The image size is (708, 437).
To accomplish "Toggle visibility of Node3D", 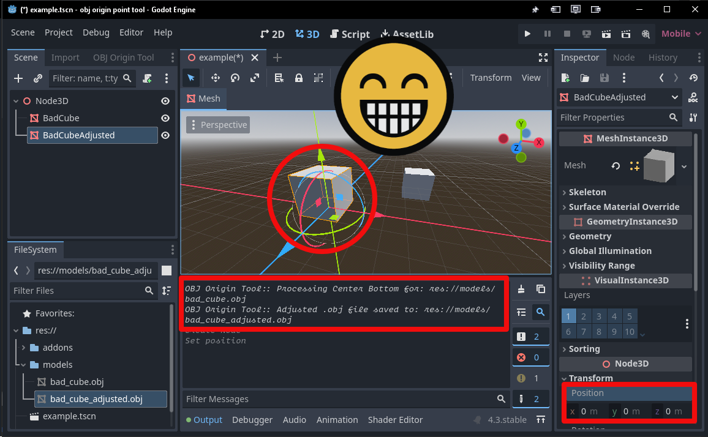I will tap(165, 101).
